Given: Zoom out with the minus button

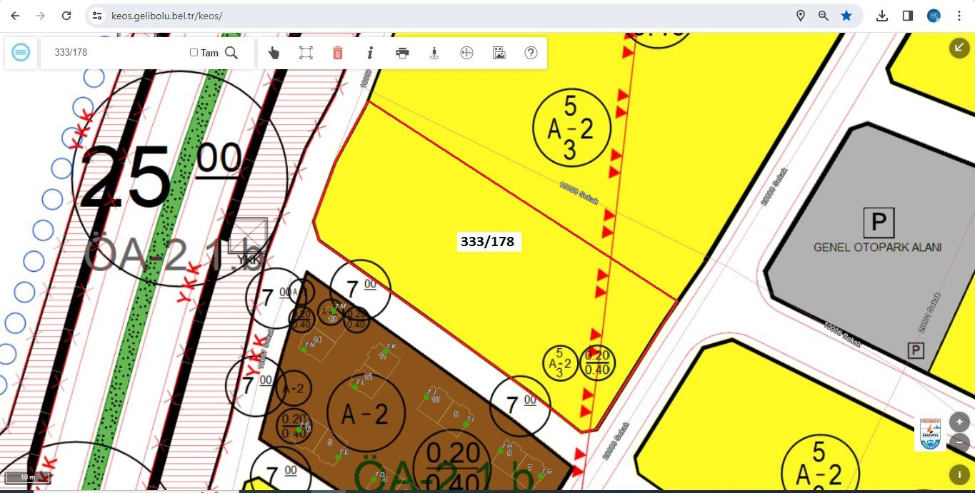Looking at the screenshot, I should [959, 442].
